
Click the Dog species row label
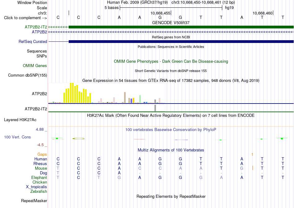click(44, 173)
